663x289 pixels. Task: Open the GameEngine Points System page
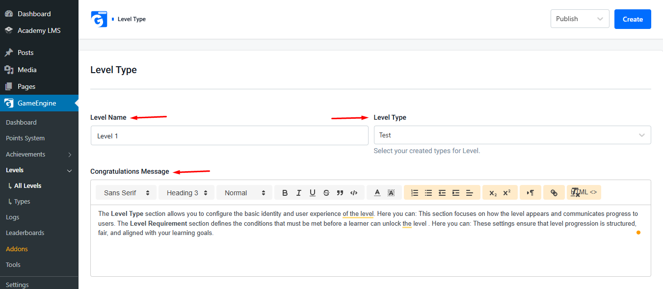25,138
